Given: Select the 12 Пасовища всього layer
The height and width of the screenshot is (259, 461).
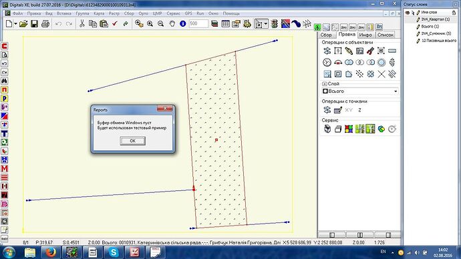Looking at the screenshot, I should [x=439, y=41].
